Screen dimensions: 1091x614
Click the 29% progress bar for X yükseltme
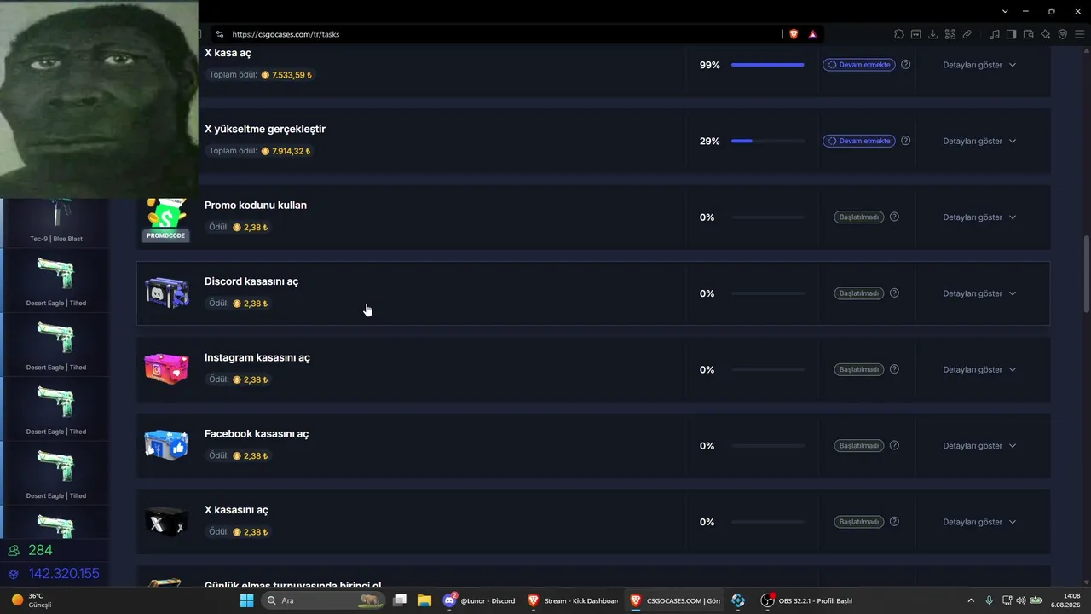tap(768, 141)
